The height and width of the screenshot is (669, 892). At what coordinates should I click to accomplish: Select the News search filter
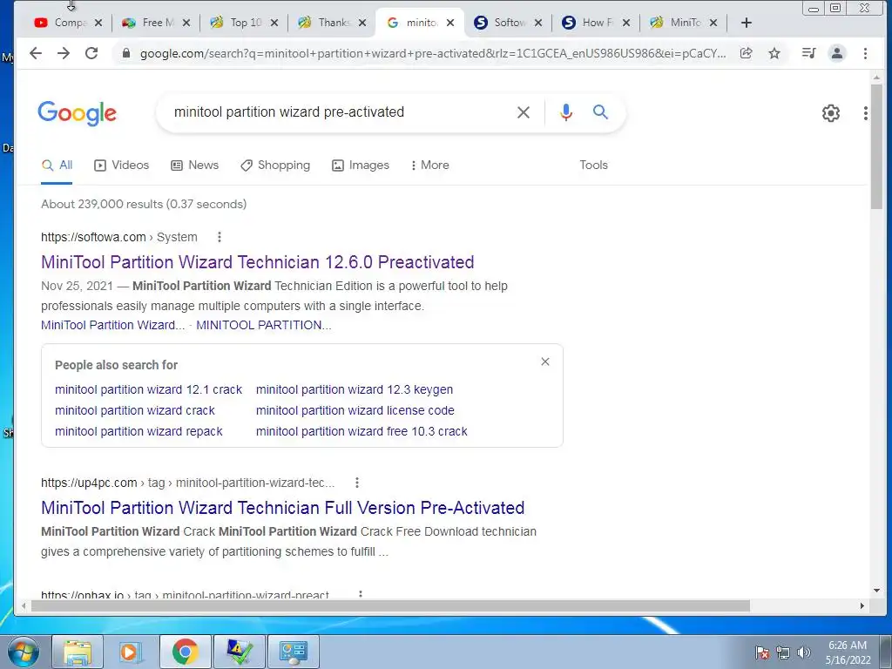195,165
